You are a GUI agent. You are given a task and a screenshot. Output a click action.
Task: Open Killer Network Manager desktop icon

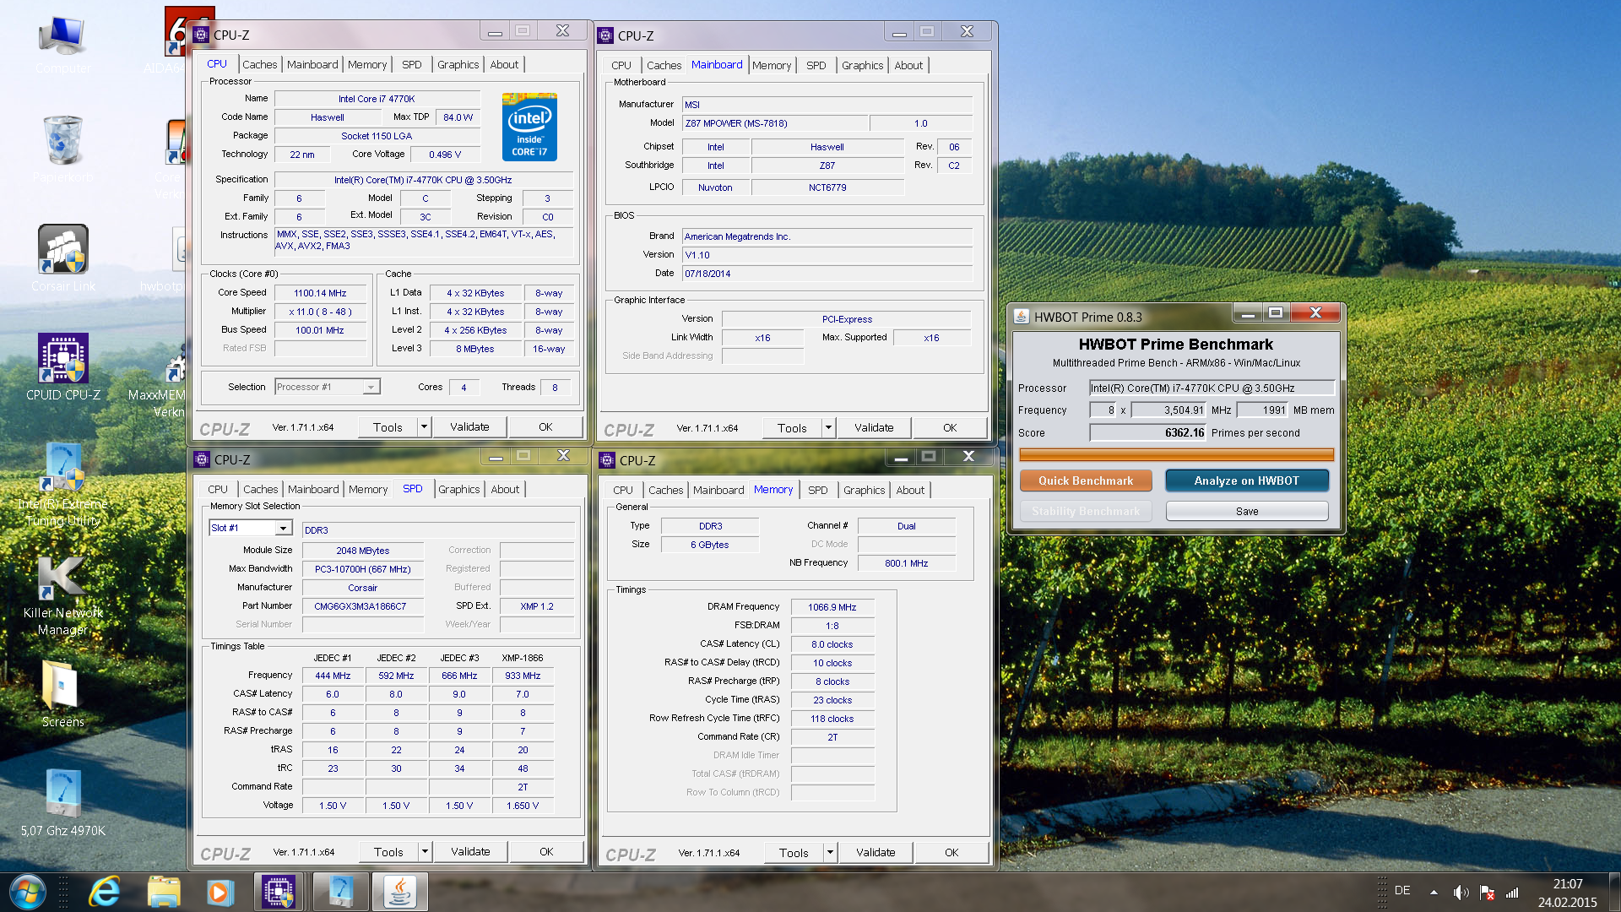tap(63, 595)
